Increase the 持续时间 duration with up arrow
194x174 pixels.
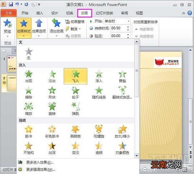128,27
